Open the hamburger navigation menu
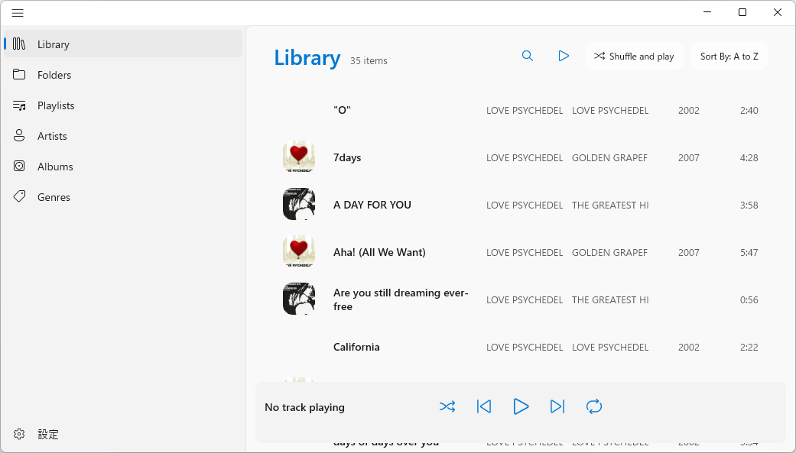The width and height of the screenshot is (796, 453). tap(18, 13)
